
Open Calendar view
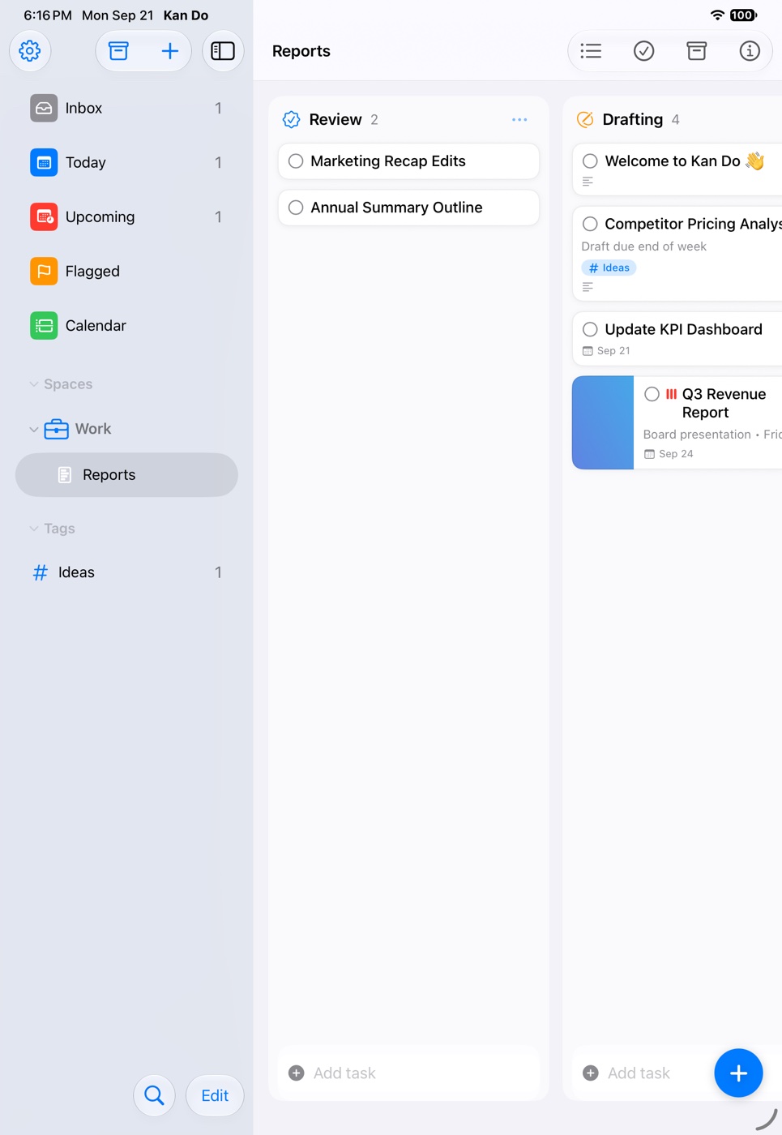126,325
